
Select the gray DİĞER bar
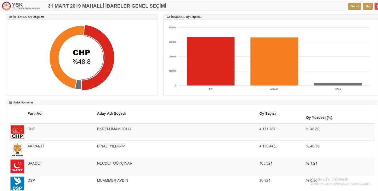pos(338,84)
